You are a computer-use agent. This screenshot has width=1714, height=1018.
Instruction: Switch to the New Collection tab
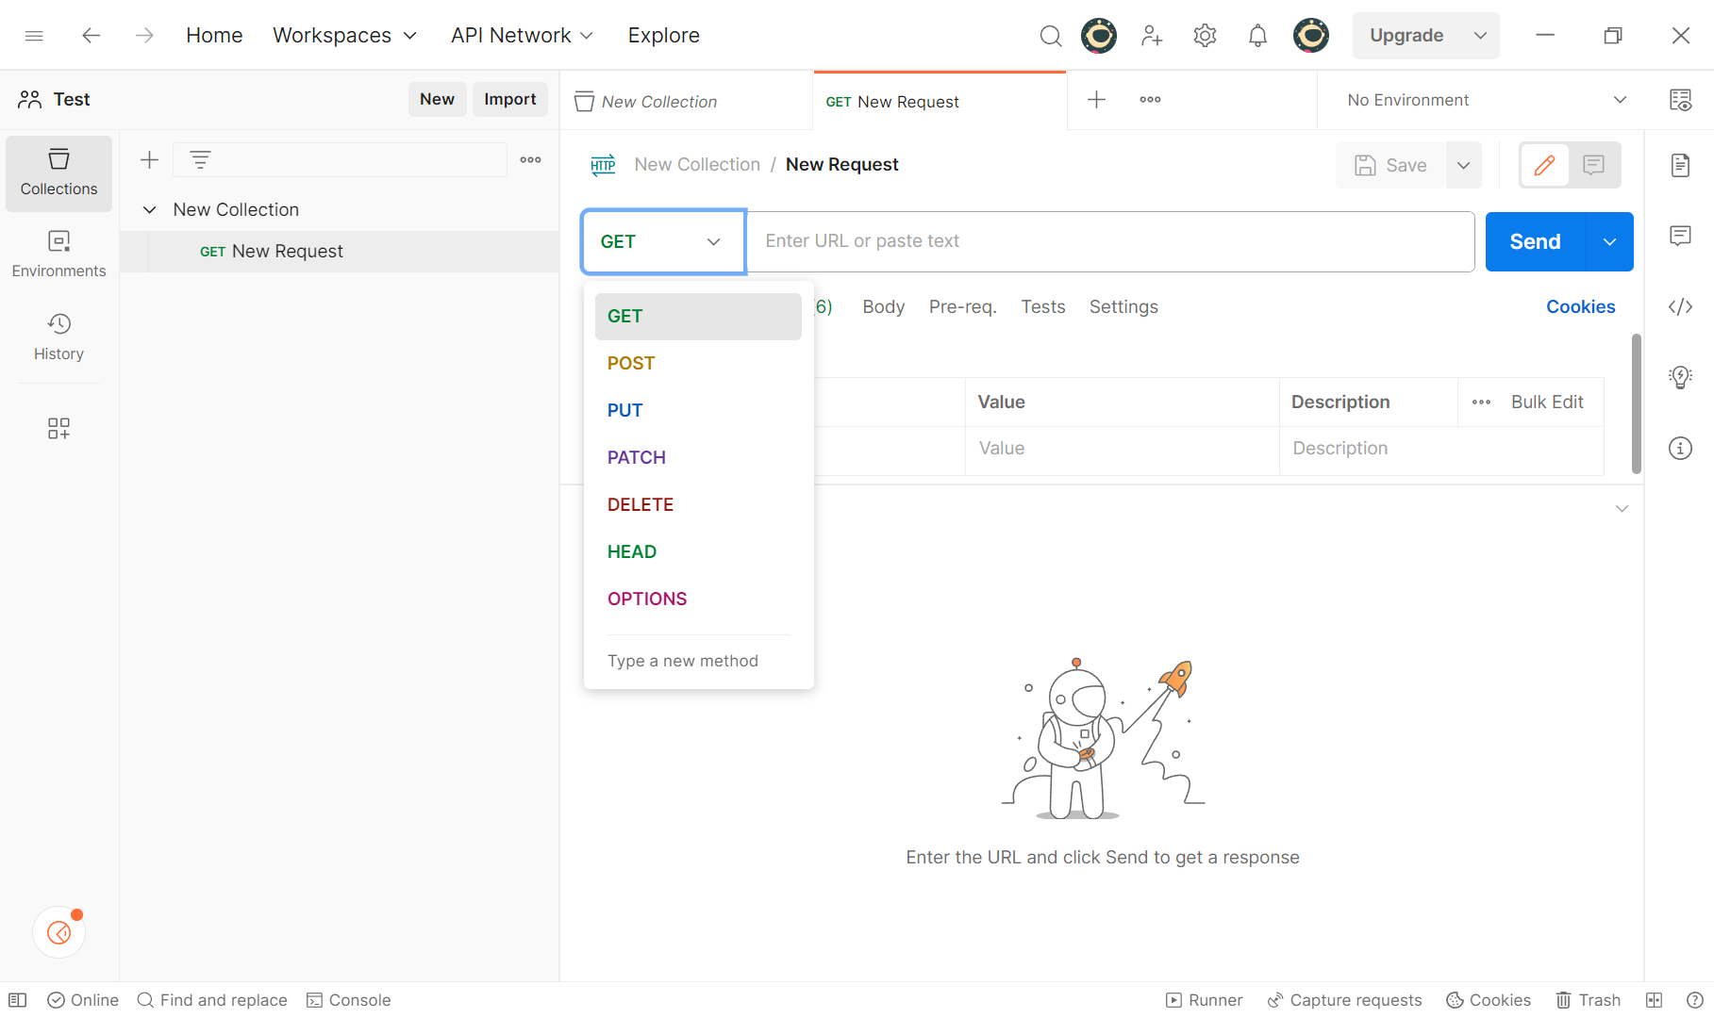click(686, 101)
